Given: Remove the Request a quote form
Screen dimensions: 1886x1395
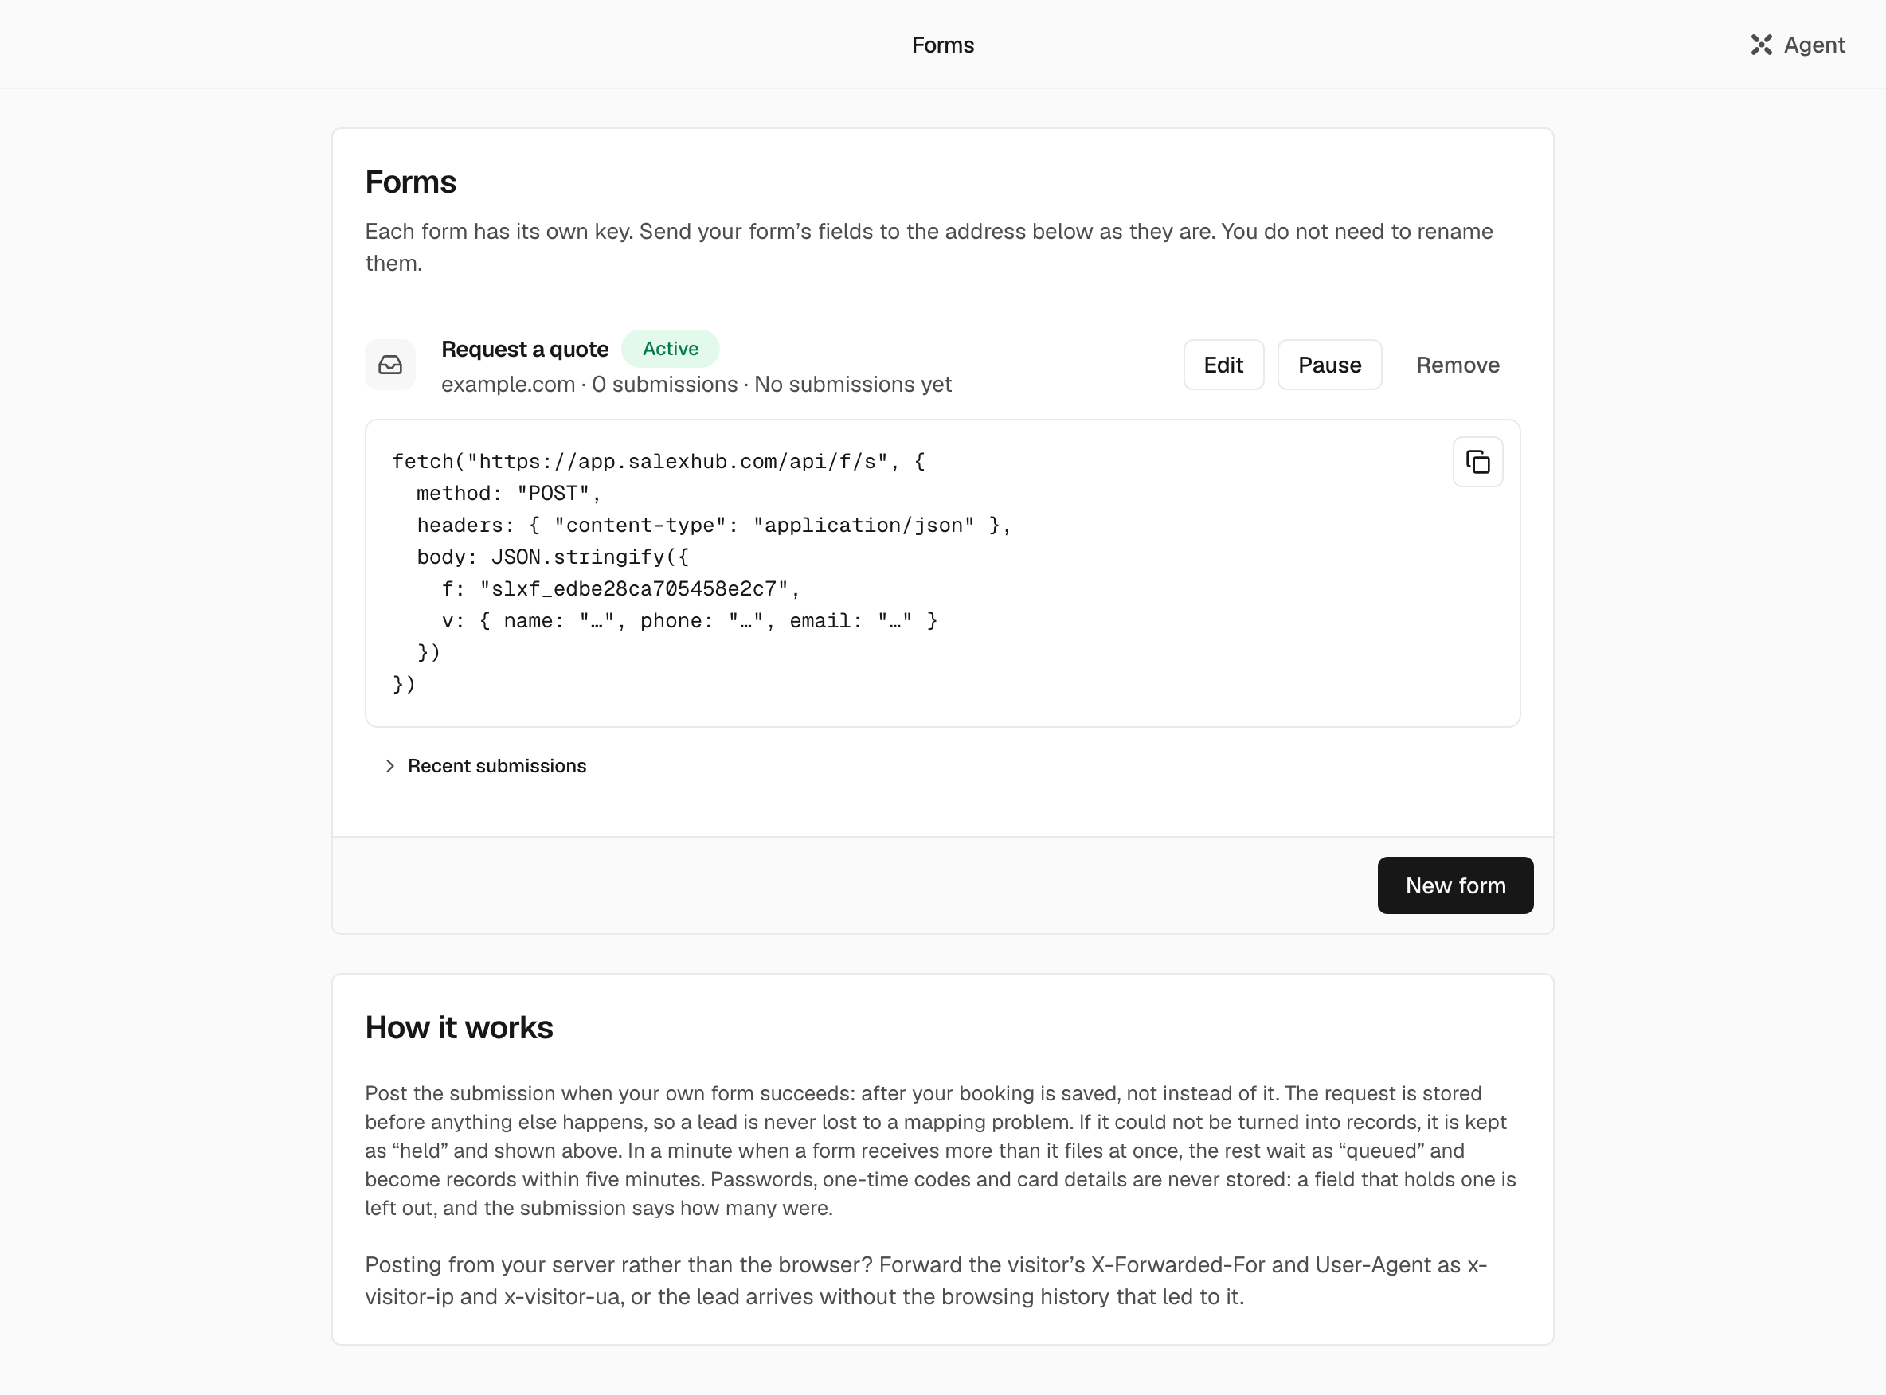Looking at the screenshot, I should tap(1458, 365).
